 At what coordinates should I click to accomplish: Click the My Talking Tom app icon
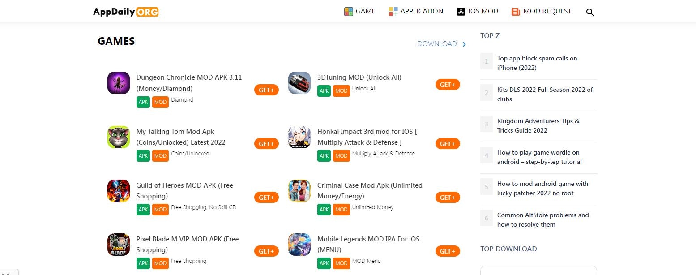(119, 137)
